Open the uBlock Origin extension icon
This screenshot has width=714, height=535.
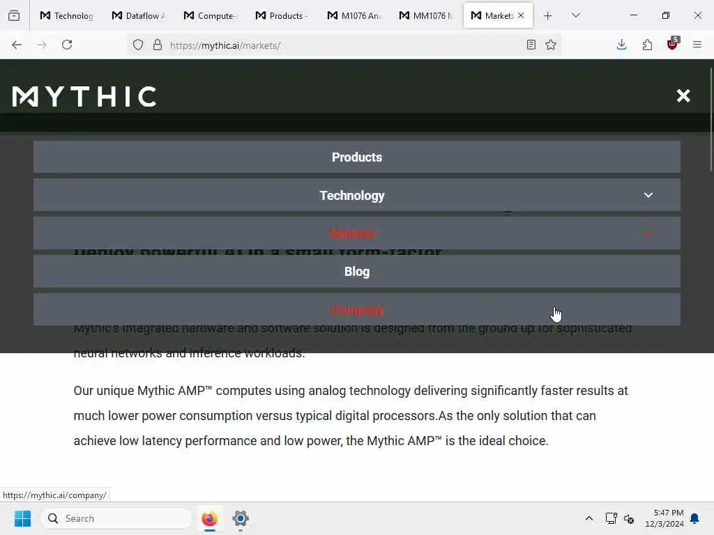point(673,44)
